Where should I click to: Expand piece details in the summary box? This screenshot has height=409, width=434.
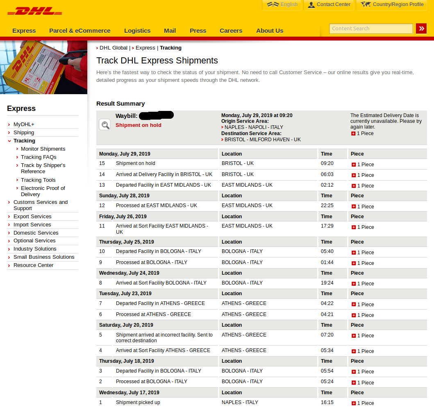pos(353,133)
